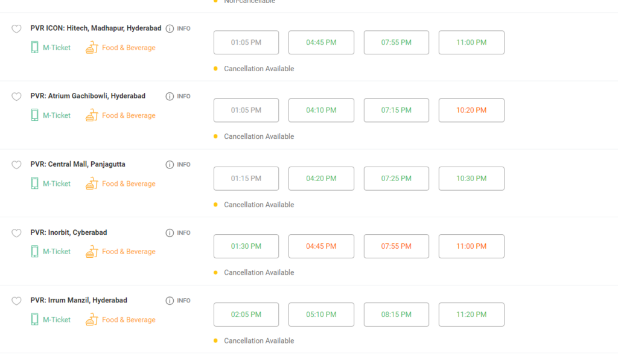Click Cancellation Available text under Atrium Gachibowli

point(259,136)
